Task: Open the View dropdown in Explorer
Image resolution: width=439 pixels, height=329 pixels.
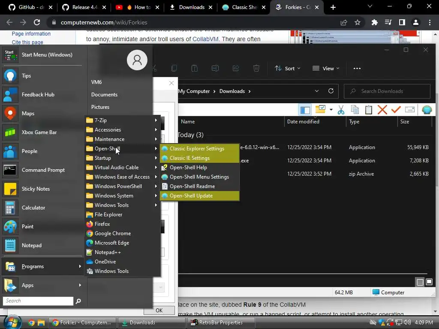Action: pyautogui.click(x=326, y=68)
